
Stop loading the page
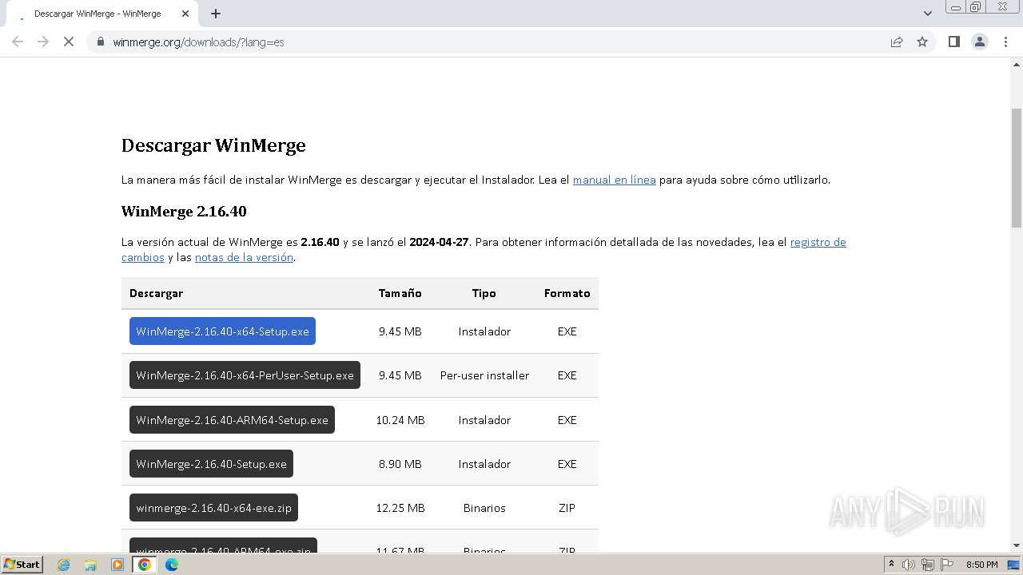click(x=69, y=42)
